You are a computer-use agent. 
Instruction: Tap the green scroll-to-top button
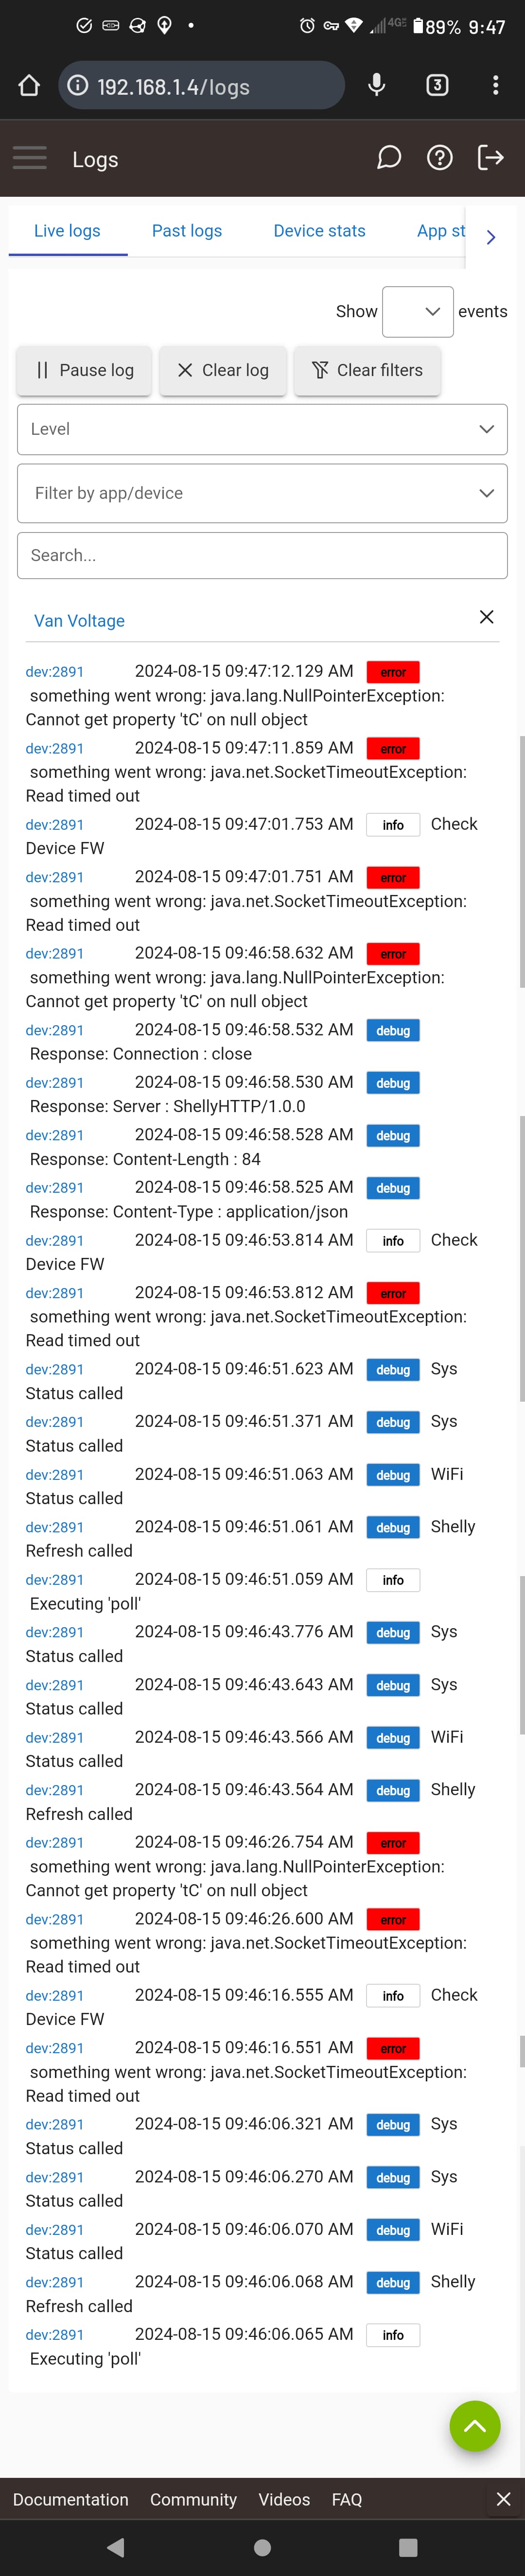475,2426
